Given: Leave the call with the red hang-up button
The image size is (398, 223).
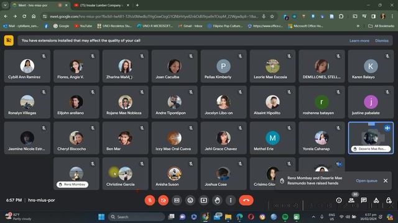Looking at the screenshot, I should 246,200.
